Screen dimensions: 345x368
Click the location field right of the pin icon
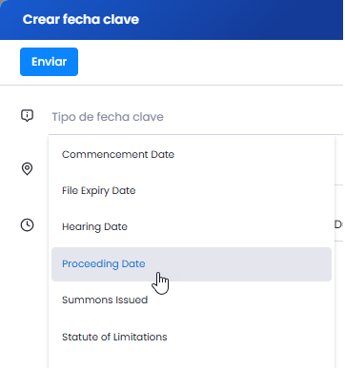click(x=339, y=168)
